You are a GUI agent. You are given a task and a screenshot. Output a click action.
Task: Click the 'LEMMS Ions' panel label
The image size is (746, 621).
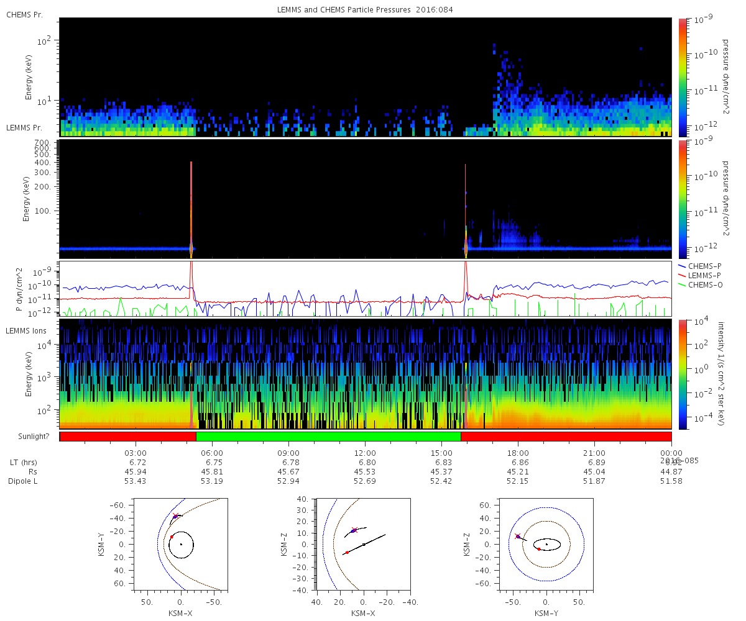[x=26, y=331]
